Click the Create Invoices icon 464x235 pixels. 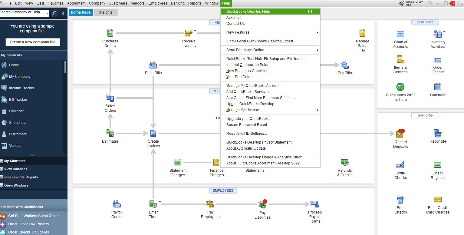tap(153, 133)
